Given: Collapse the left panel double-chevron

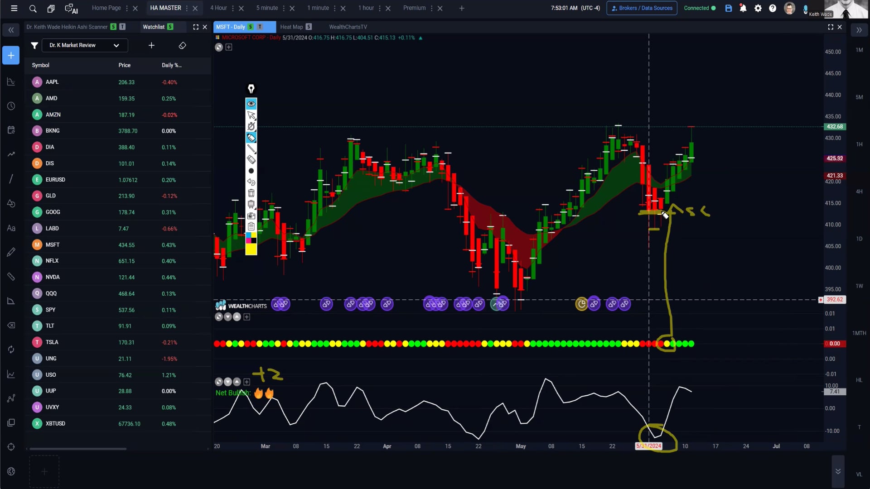Looking at the screenshot, I should tap(11, 30).
